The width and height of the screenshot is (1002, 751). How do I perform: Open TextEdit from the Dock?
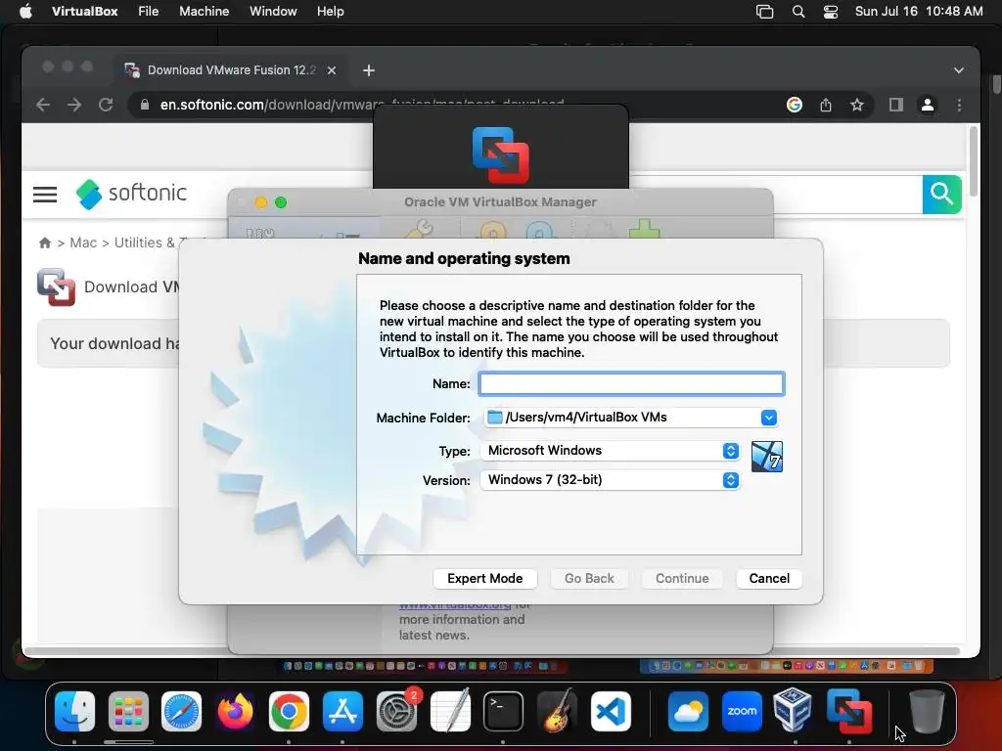pyautogui.click(x=450, y=711)
